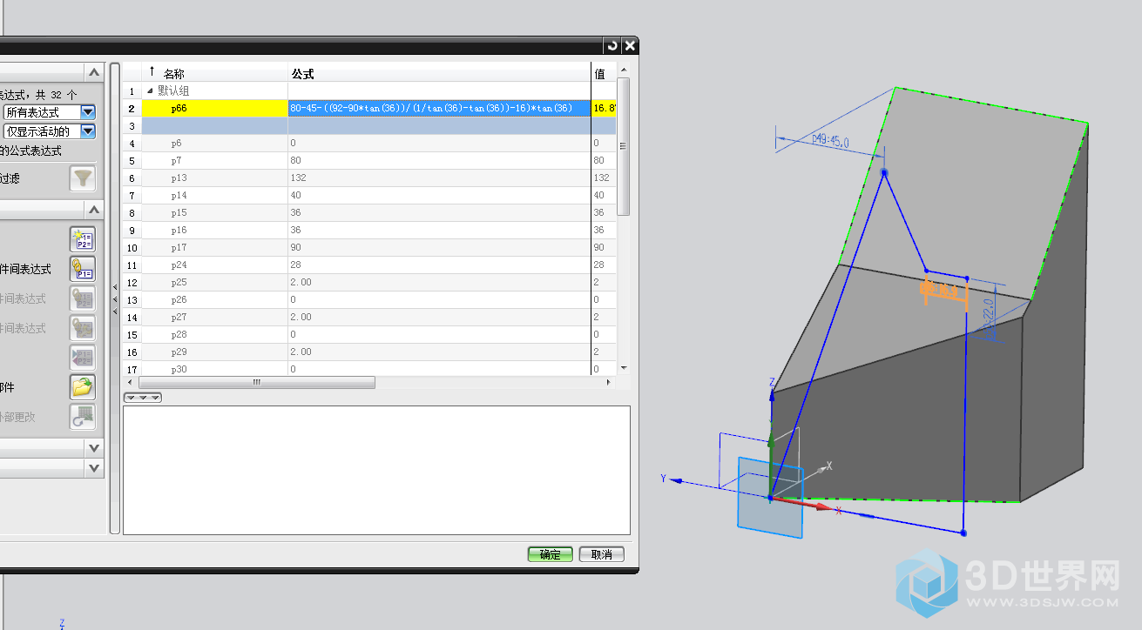Click the orange sketch dimension in viewport

tap(945, 292)
